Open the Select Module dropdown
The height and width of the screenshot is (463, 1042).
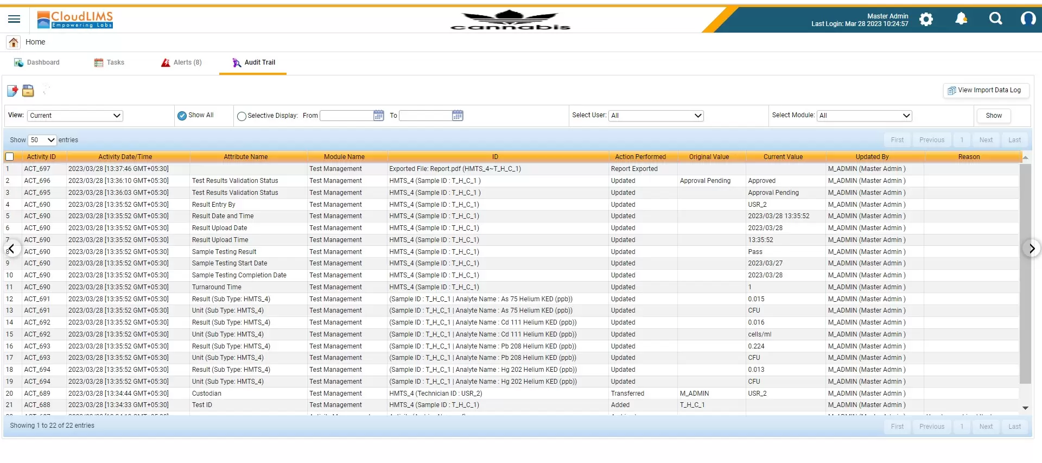coord(865,116)
